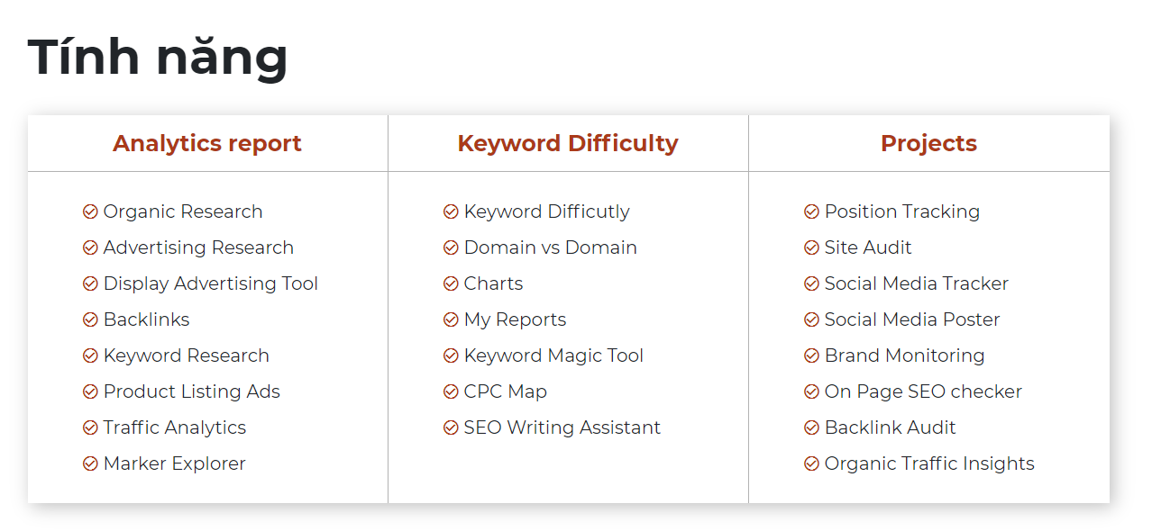Click the Traffic Analytics feature text
Viewport: 1152px width, 531px height.
click(174, 427)
